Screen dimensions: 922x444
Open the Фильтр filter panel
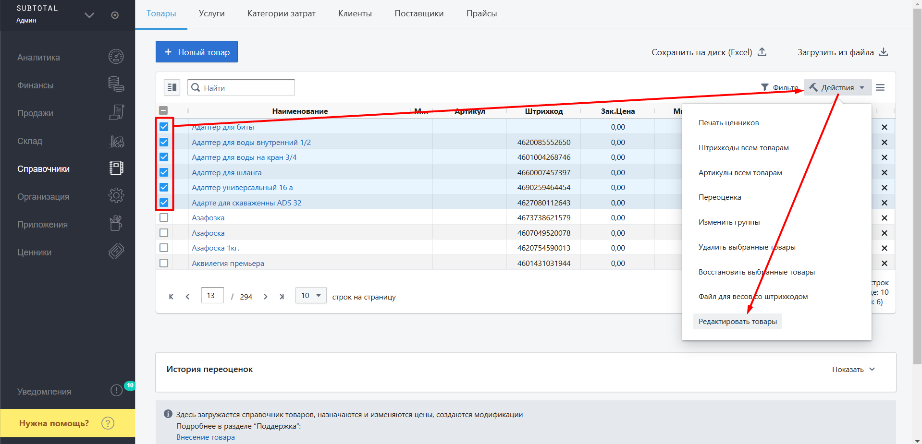pyautogui.click(x=779, y=87)
